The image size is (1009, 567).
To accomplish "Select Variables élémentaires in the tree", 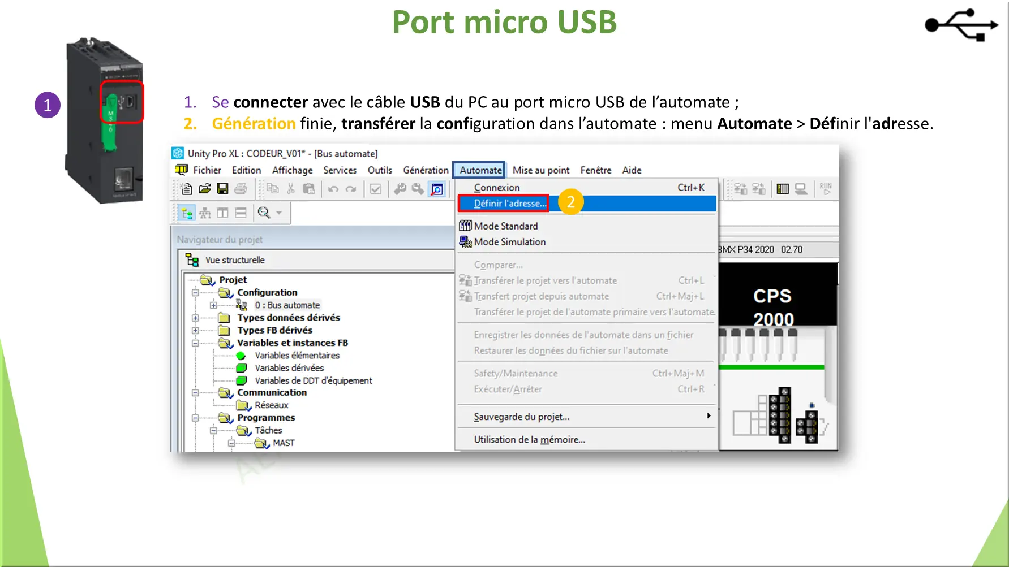I will (297, 356).
